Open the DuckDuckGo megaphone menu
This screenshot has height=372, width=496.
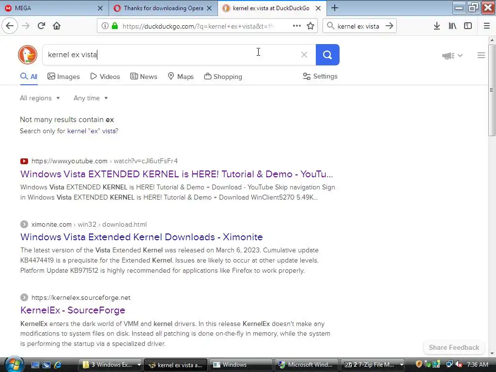pos(452,56)
